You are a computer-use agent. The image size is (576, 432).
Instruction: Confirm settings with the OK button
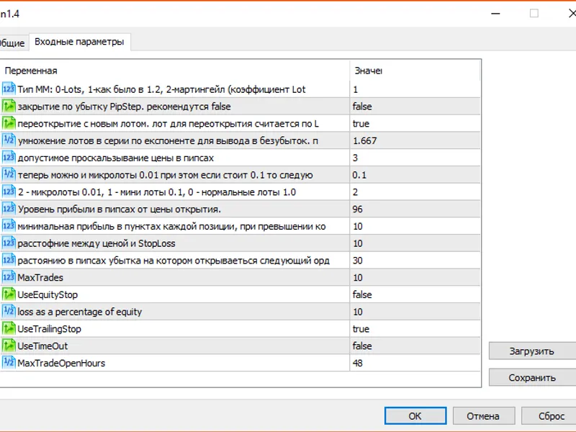[415, 416]
